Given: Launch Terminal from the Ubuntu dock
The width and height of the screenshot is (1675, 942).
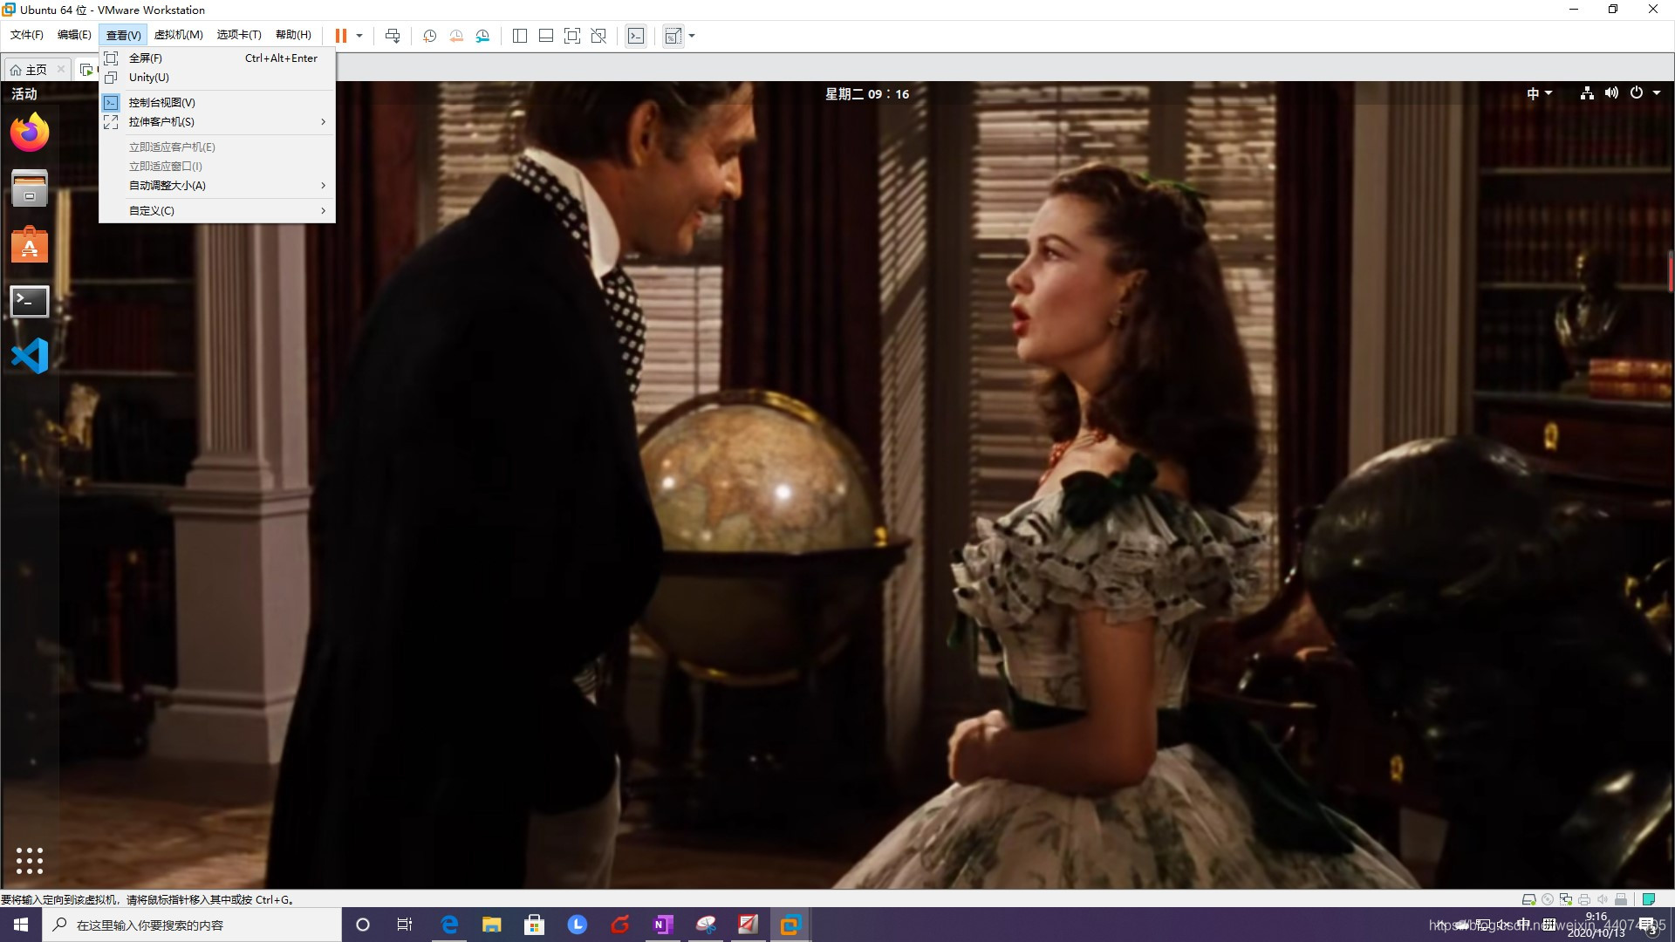Looking at the screenshot, I should [30, 301].
